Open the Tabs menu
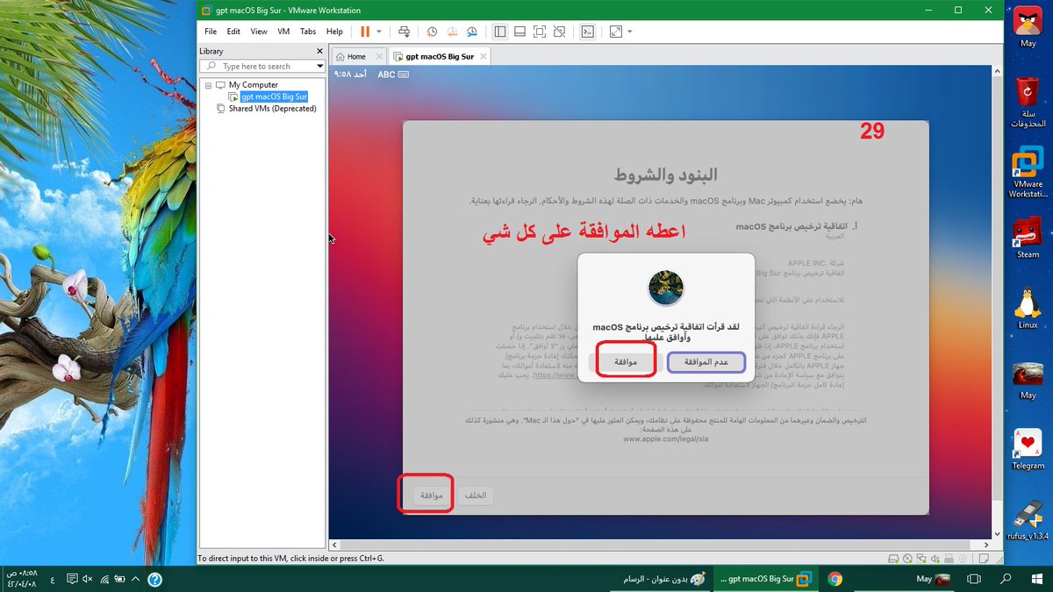 [308, 32]
